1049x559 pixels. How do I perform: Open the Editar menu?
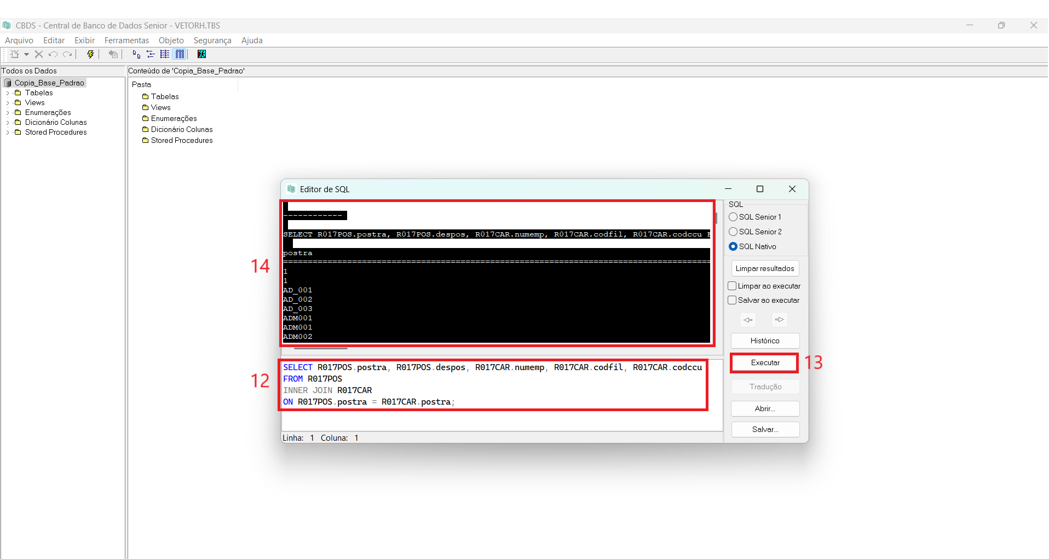pyautogui.click(x=54, y=41)
